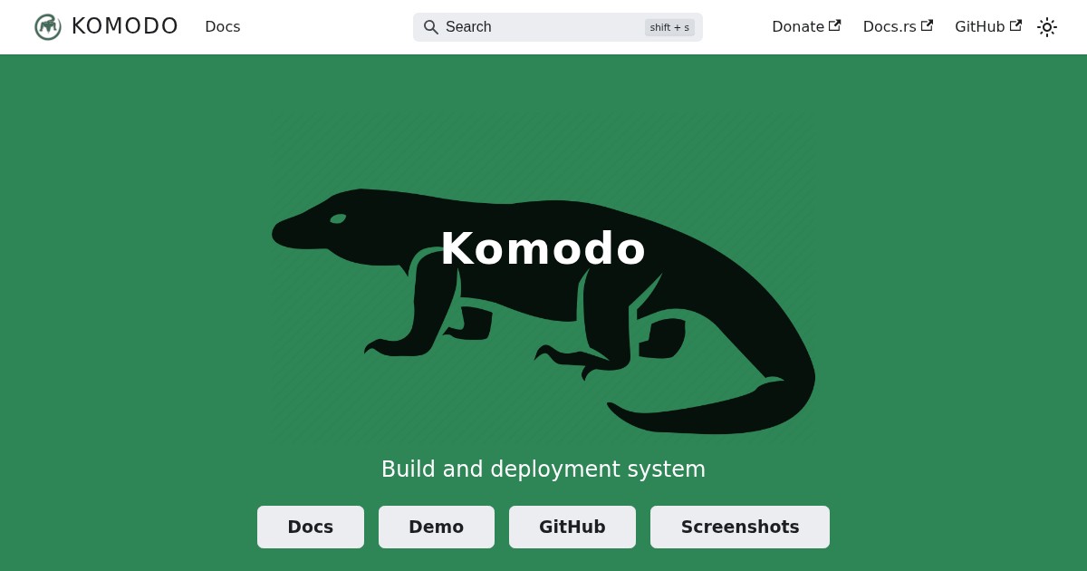This screenshot has width=1087, height=571.
Task: Toggle light/dark mode sun icon
Action: [x=1047, y=27]
